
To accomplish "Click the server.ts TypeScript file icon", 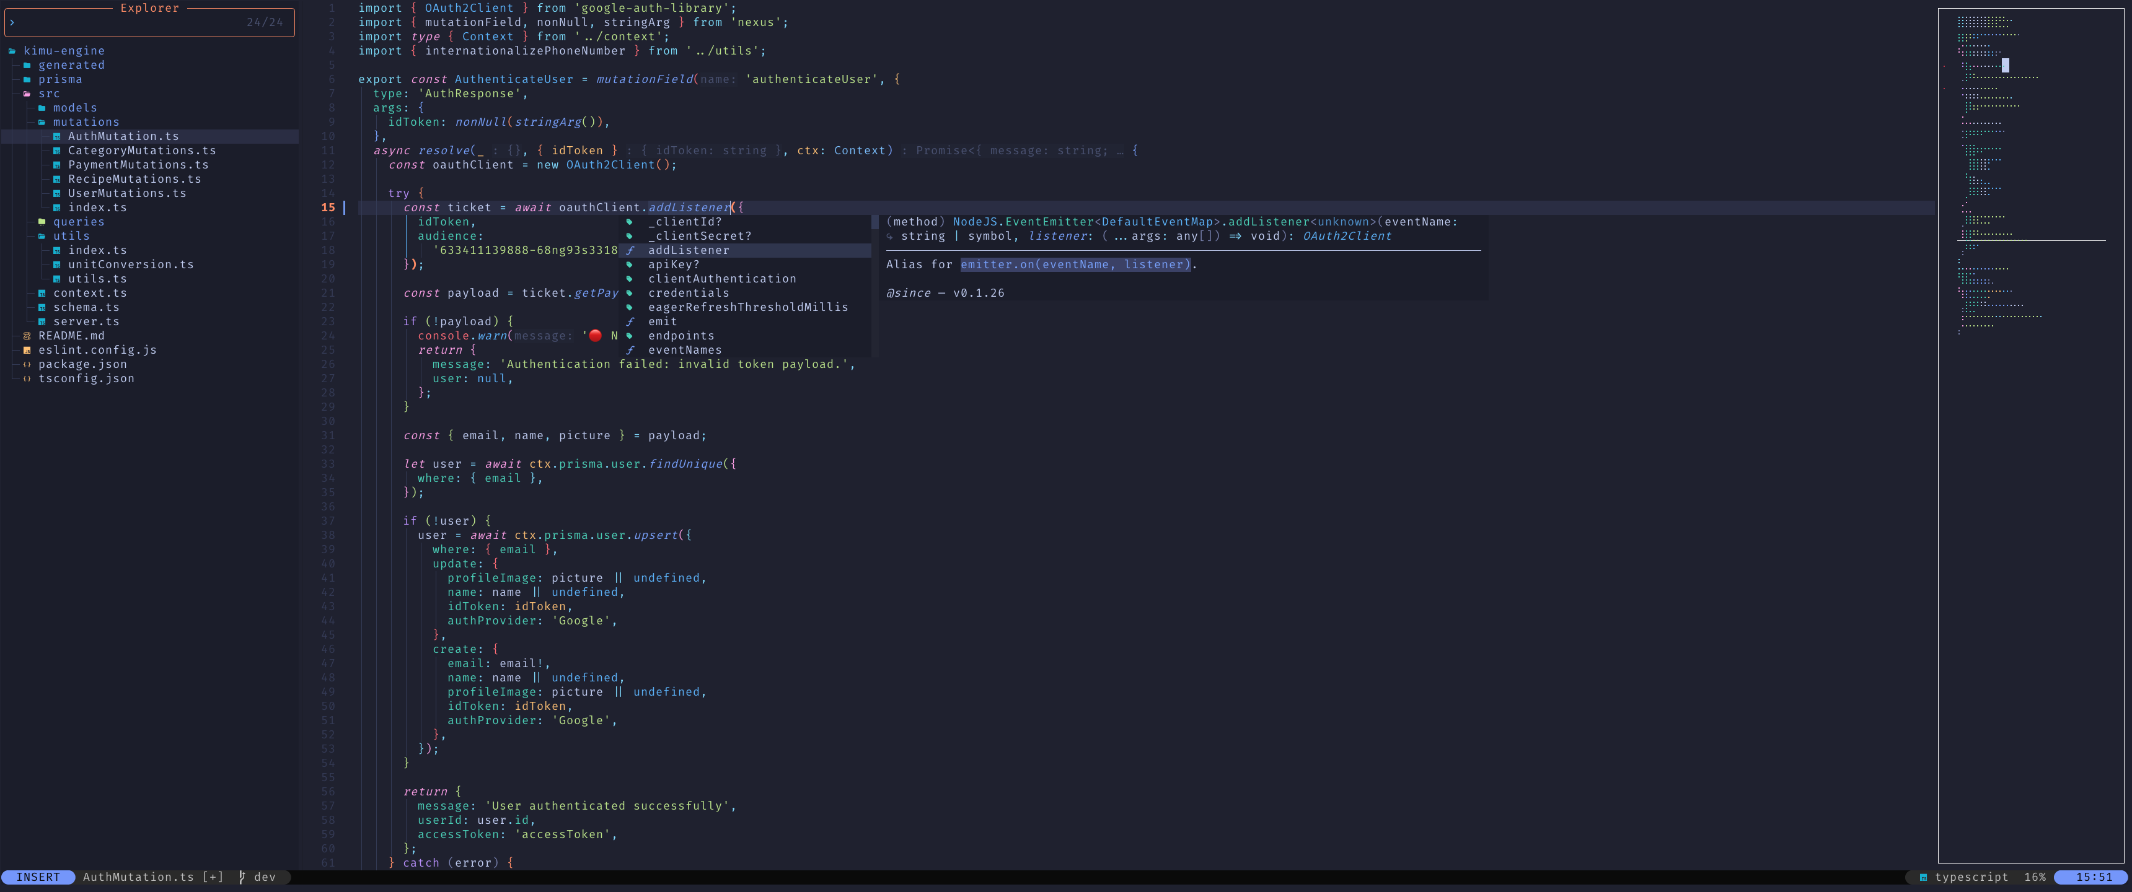I will 42,322.
